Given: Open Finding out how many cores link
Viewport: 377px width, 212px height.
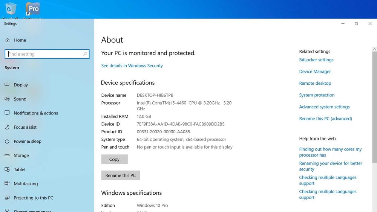Looking at the screenshot, I should coord(330,152).
